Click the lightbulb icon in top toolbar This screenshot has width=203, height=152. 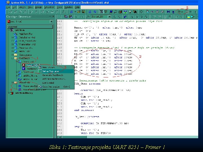click(x=130, y=12)
